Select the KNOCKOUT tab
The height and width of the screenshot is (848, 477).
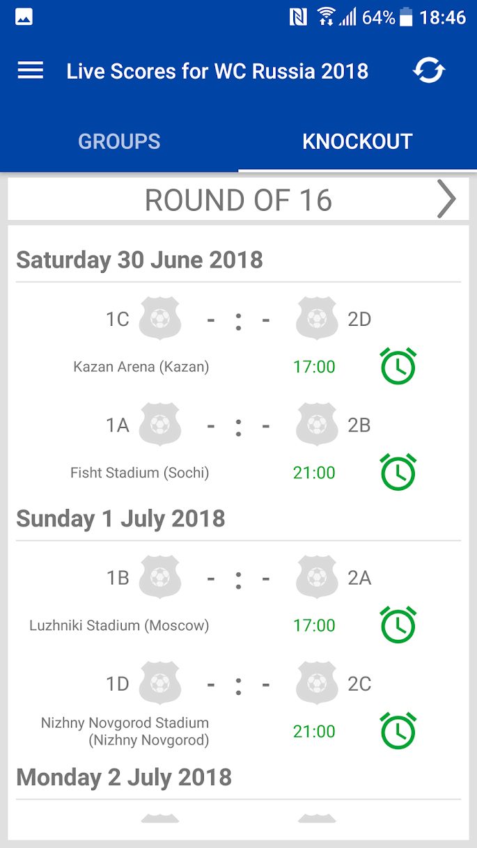click(x=357, y=141)
